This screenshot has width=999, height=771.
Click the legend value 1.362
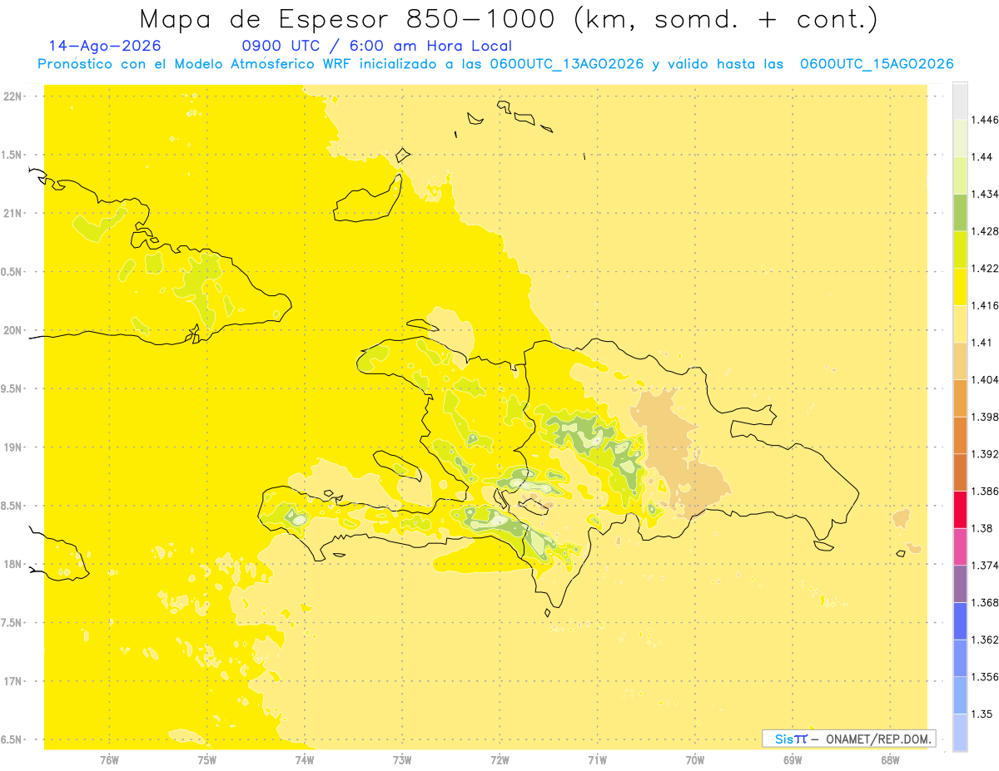click(x=986, y=640)
